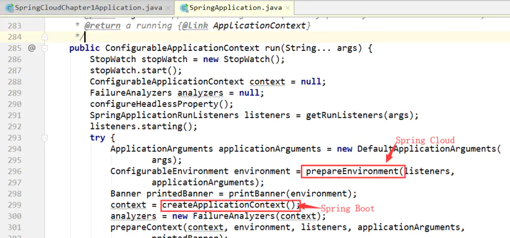Click the public keyword on line 285
This screenshot has height=238, width=510.
click(x=85, y=48)
